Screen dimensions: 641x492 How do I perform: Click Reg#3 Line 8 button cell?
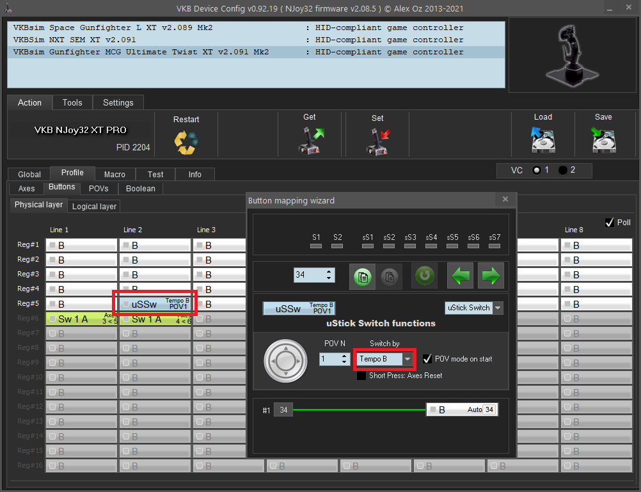coord(596,274)
